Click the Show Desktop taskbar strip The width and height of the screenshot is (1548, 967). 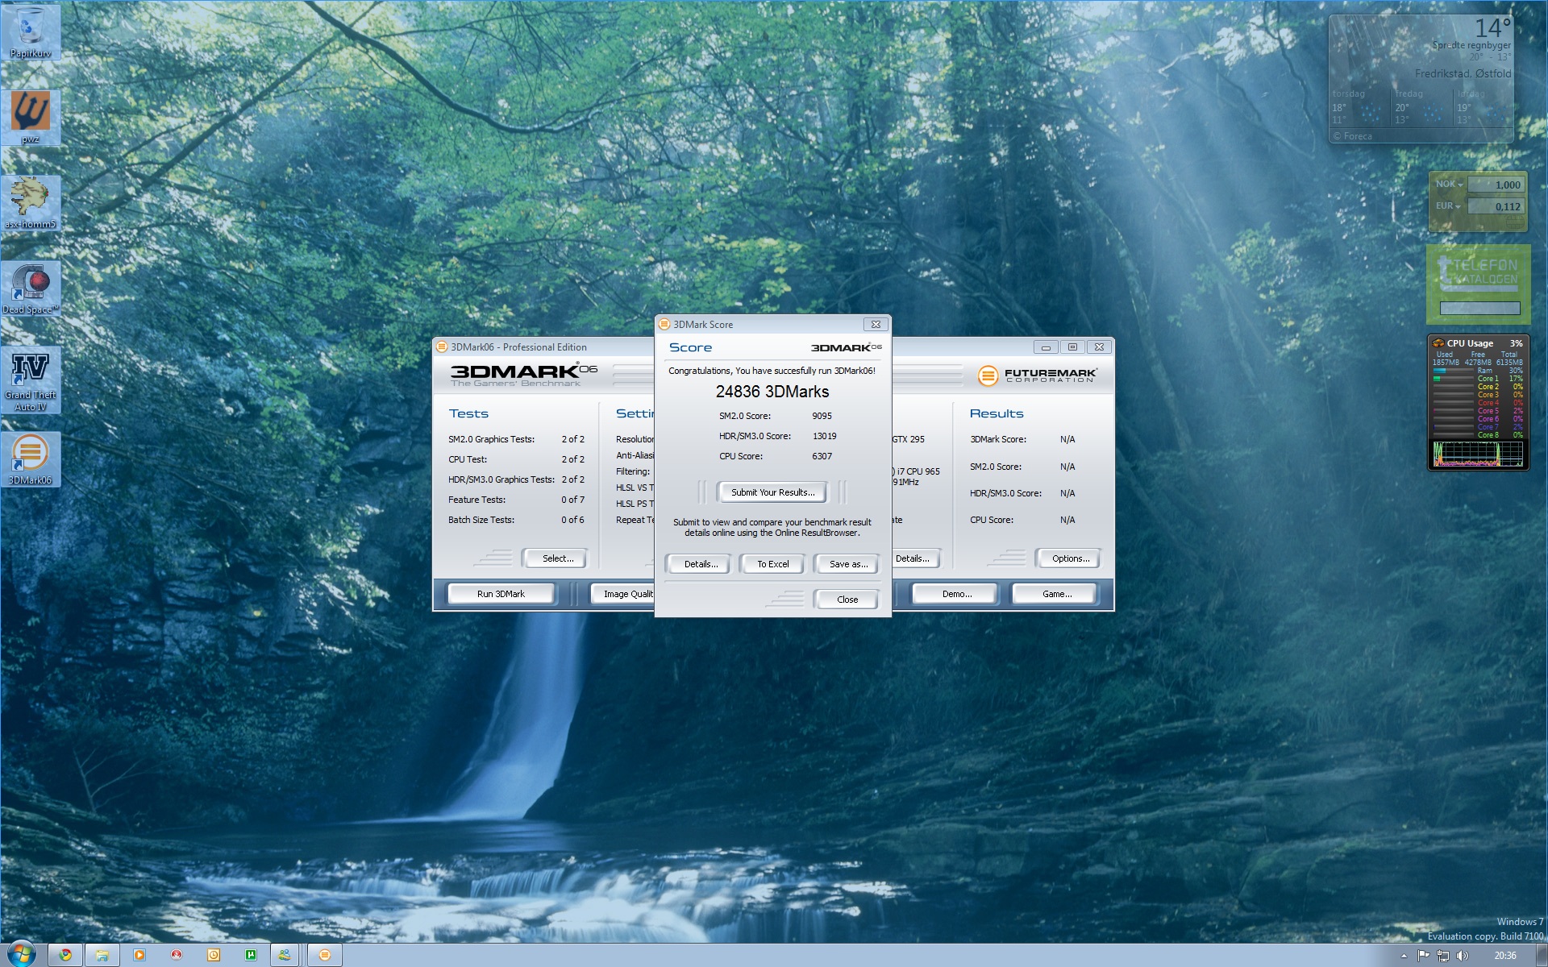pos(1542,955)
